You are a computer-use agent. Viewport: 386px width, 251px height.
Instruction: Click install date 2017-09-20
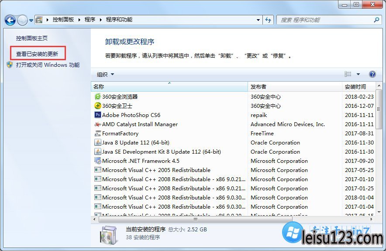coord(359,161)
